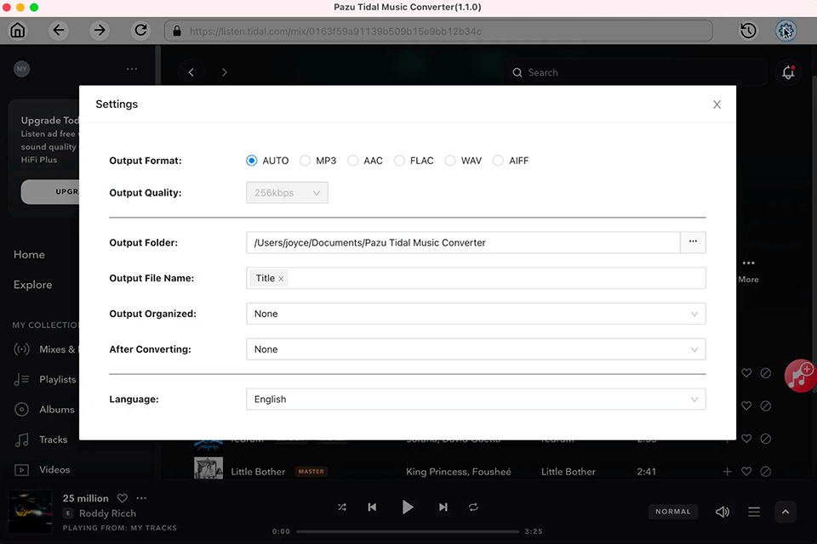Image resolution: width=817 pixels, height=544 pixels.
Task: Open MY profile avatar
Action: coord(21,69)
